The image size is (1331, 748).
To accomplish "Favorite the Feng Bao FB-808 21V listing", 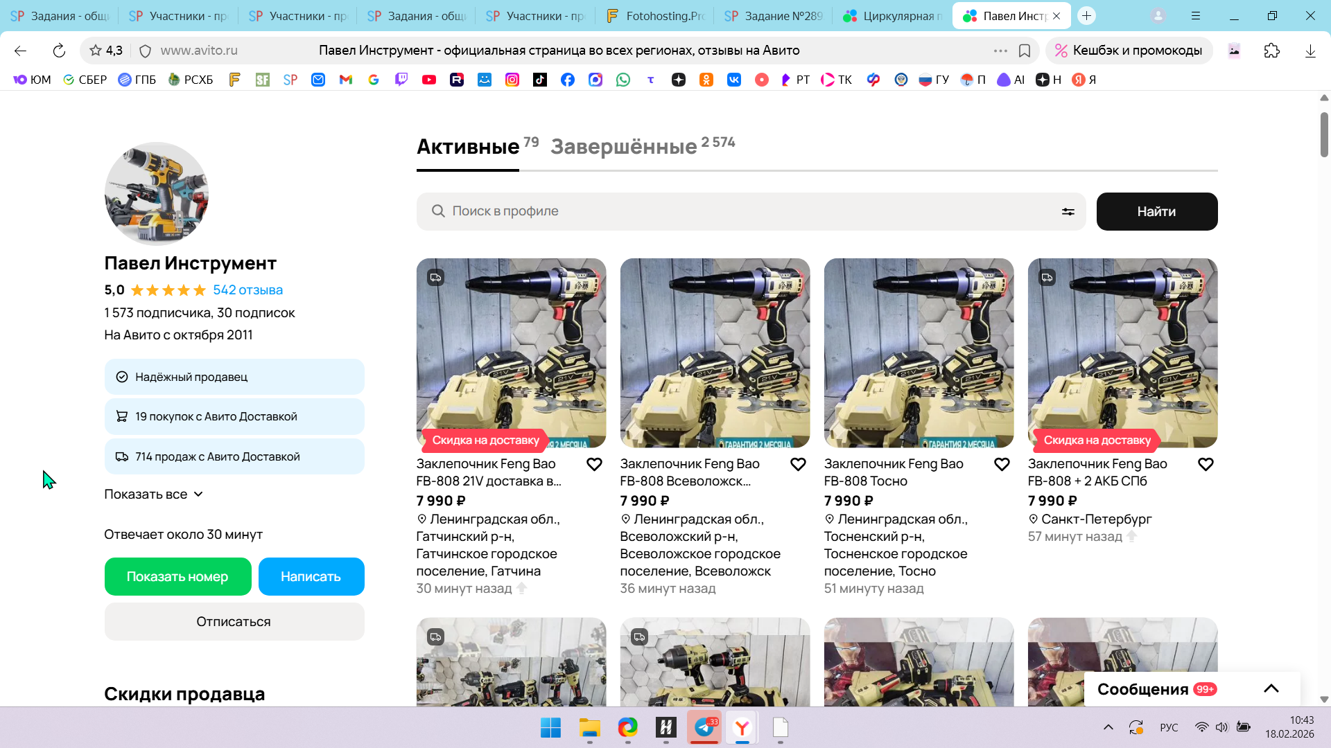I will click(x=594, y=465).
